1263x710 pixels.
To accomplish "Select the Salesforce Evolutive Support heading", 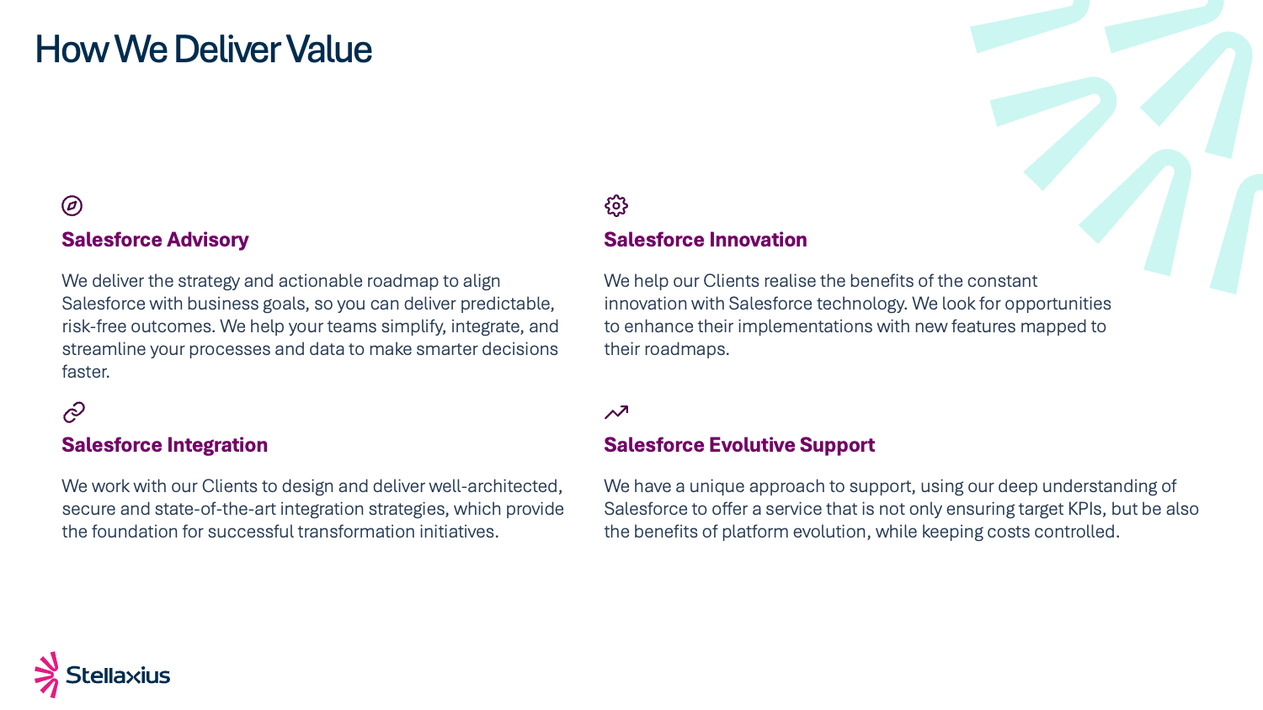I will pos(739,445).
